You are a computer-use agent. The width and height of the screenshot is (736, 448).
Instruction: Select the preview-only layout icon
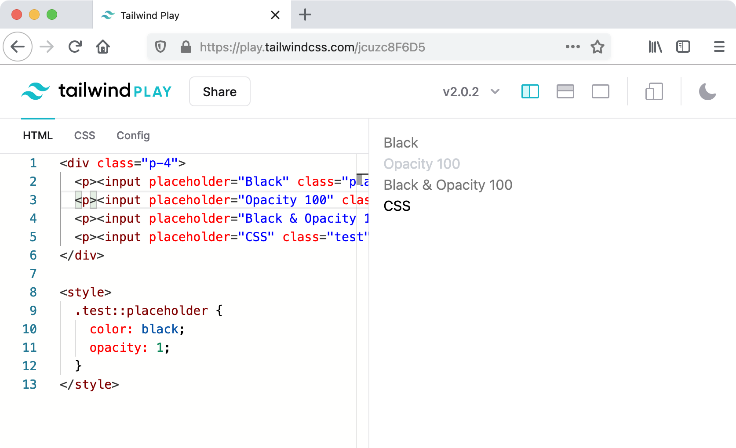600,91
